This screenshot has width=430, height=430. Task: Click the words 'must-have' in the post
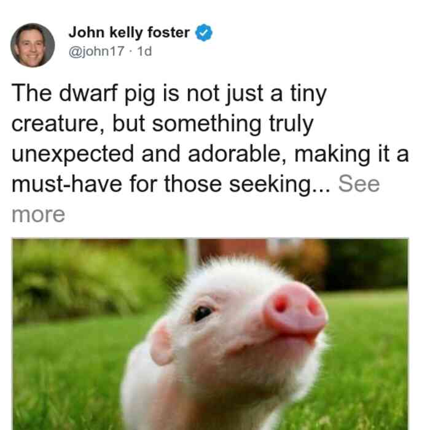tap(67, 184)
